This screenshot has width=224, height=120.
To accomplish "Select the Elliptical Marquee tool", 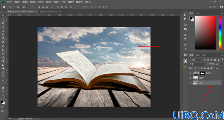I will (x=3, y=19).
